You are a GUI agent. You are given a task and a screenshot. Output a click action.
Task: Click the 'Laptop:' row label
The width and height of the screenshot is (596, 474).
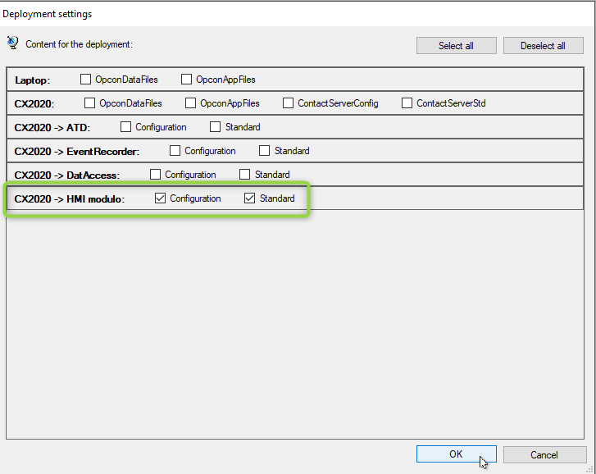tap(32, 80)
